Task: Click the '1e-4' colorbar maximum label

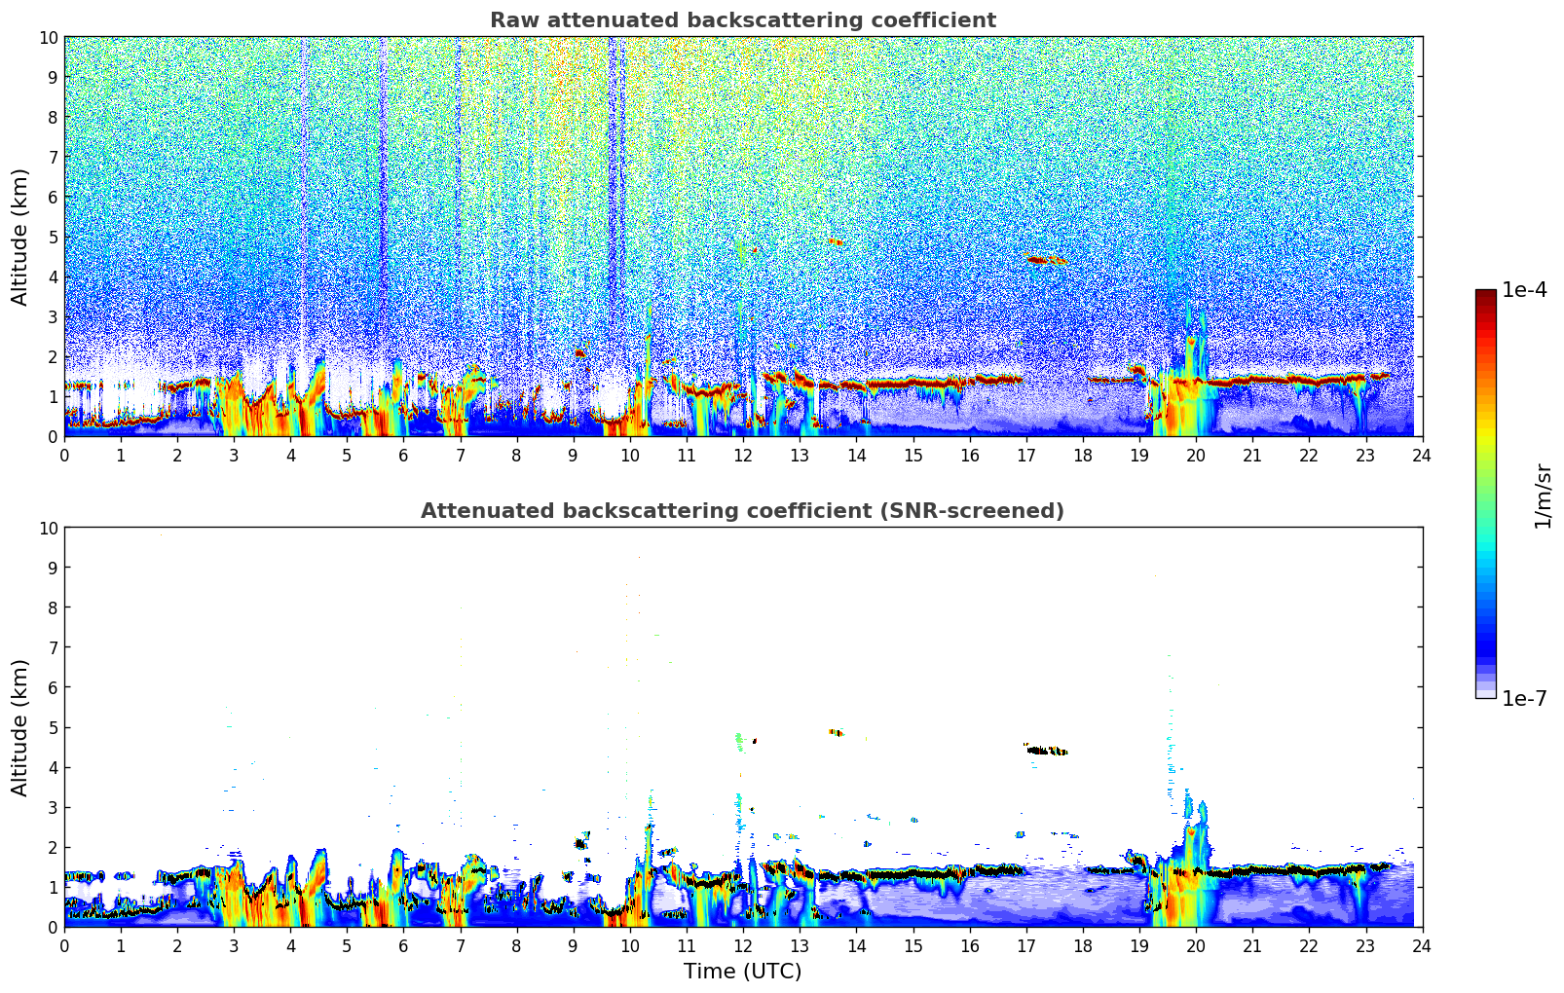Action: [1524, 290]
